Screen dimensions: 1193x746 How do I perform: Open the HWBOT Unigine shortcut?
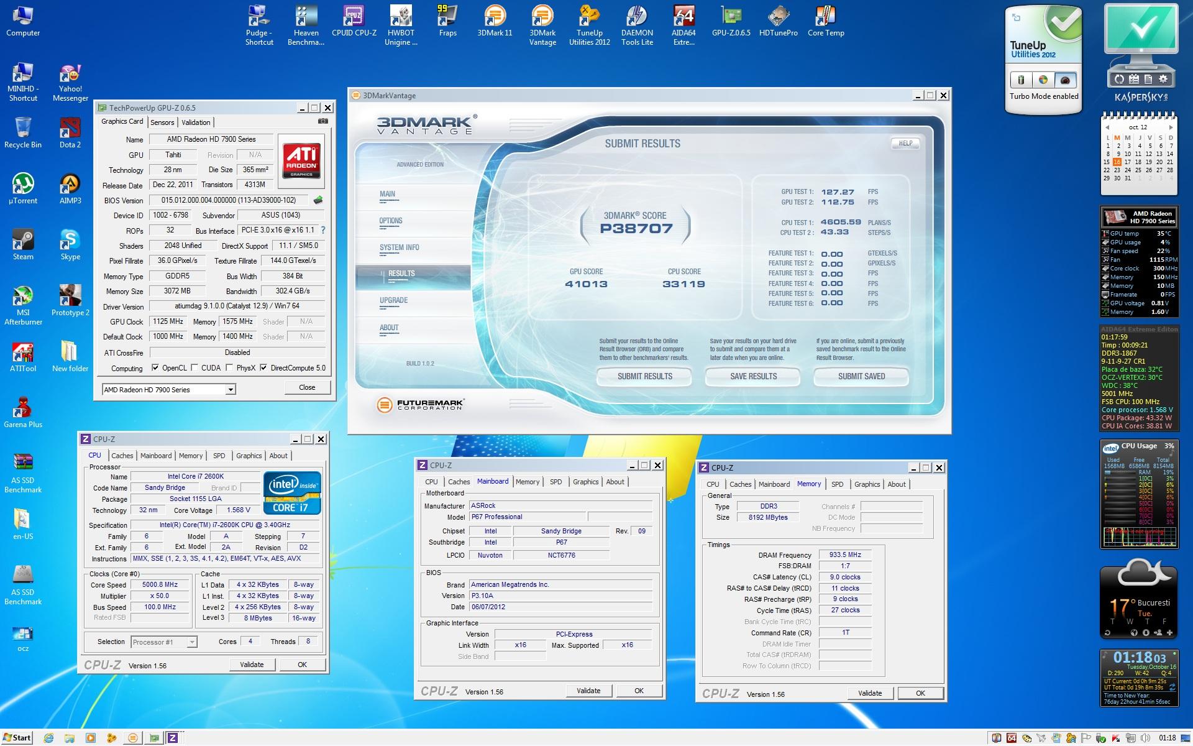(x=401, y=25)
